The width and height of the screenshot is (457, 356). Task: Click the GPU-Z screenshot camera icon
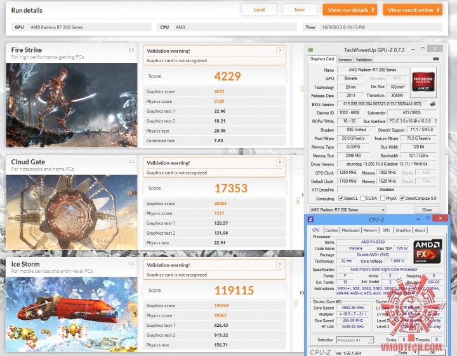click(x=435, y=59)
